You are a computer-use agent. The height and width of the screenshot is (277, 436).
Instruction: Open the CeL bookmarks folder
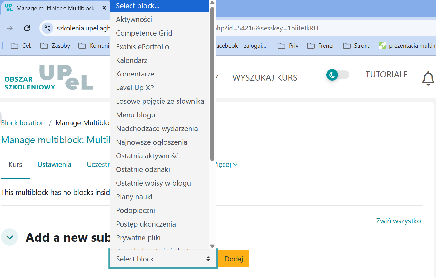tap(21, 46)
